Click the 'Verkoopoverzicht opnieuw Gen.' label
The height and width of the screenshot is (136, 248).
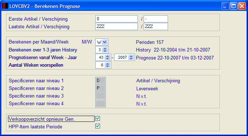[x=42, y=119]
